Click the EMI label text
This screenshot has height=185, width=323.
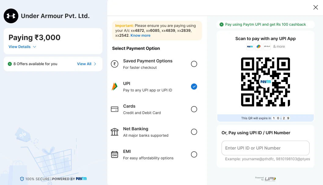tap(127, 152)
